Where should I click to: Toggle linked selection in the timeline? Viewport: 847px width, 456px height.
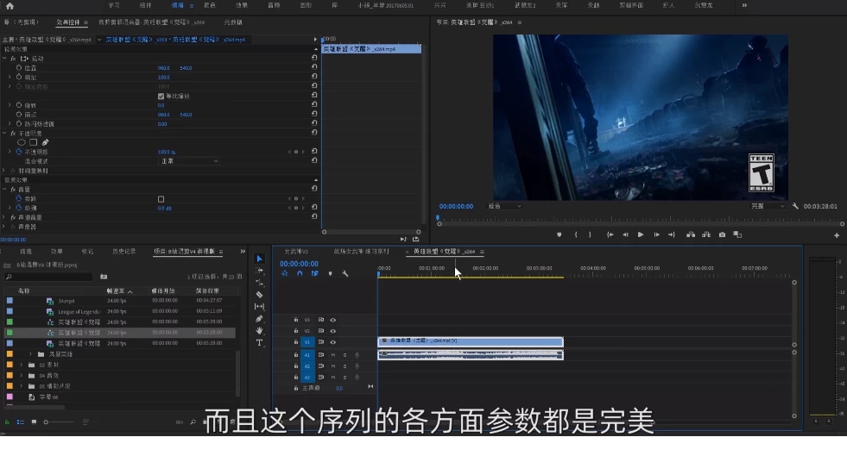point(314,274)
